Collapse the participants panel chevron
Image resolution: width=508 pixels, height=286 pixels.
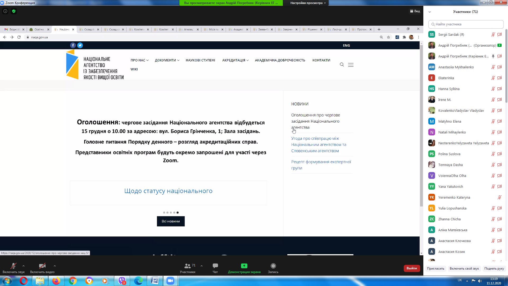[430, 12]
